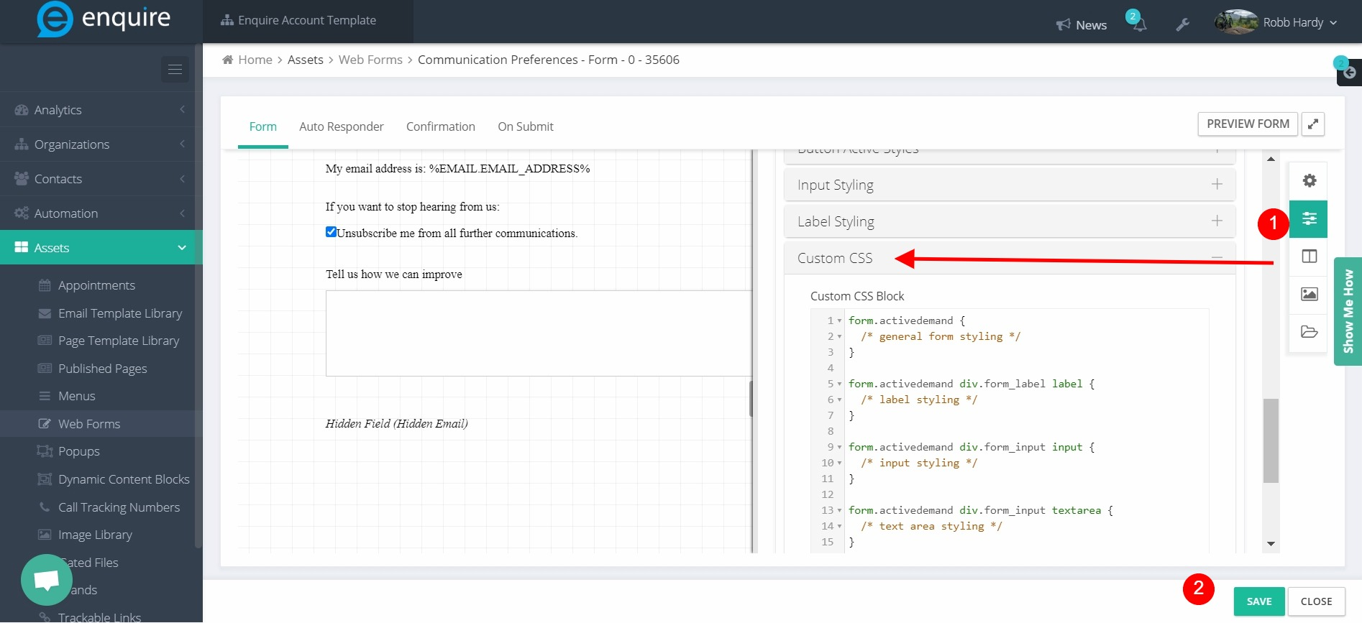Fold code at line 5 arrow
The image size is (1362, 623).
click(x=839, y=384)
